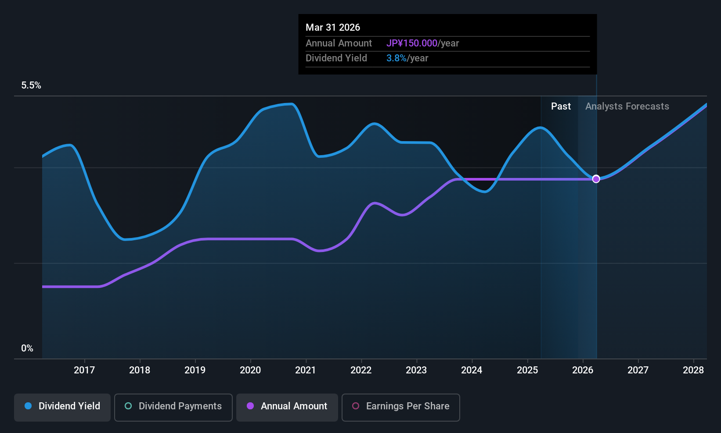721x433 pixels.
Task: Click the 5.5% y-axis label
Action: coord(31,85)
